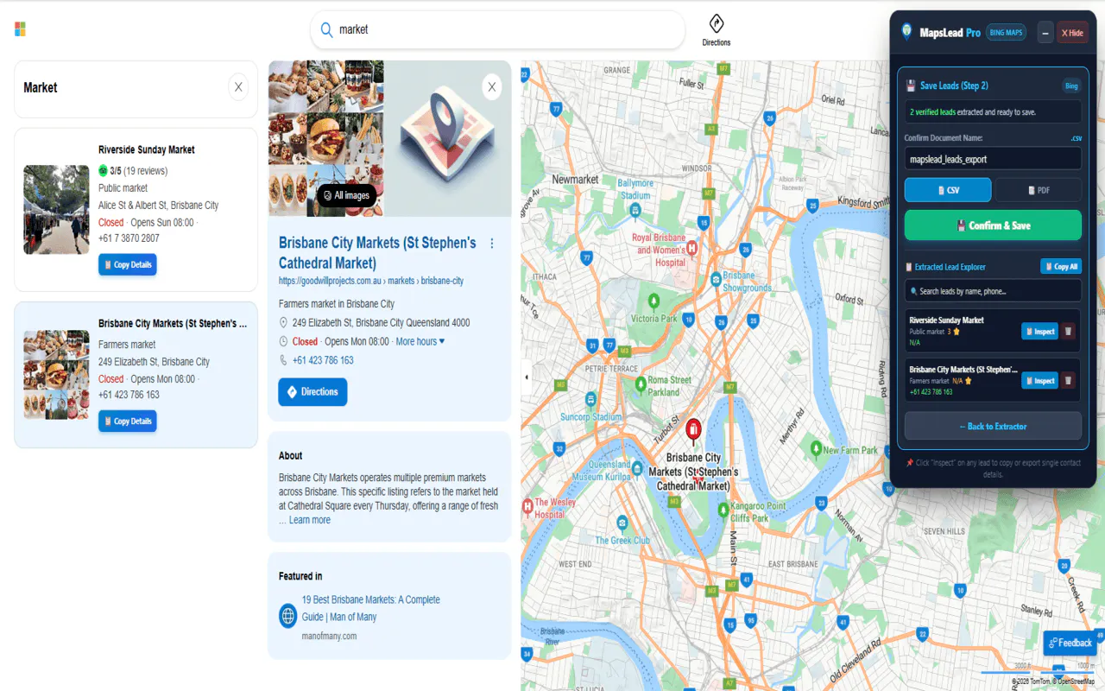Open the goodwillprojects.com.au website link

(371, 281)
